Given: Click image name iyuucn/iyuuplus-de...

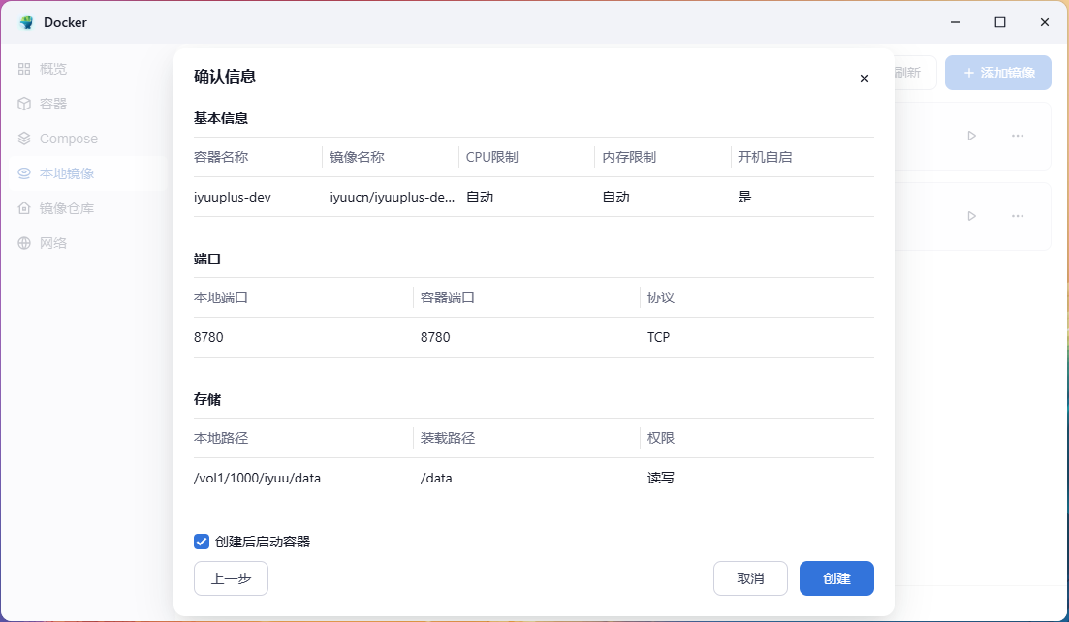Looking at the screenshot, I should [392, 197].
